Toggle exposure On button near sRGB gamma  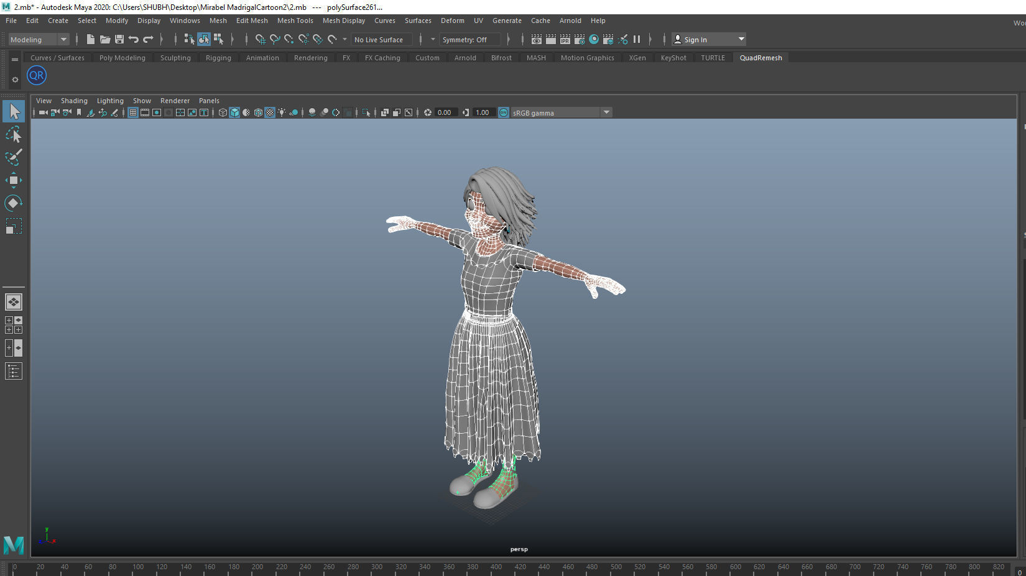503,112
